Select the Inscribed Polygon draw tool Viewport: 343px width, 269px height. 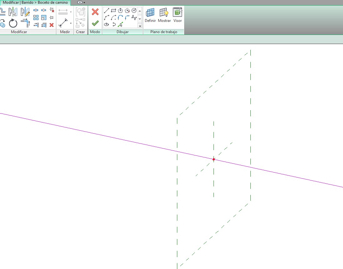(120, 11)
